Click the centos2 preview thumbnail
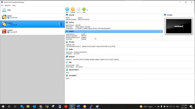Viewport: 195px width, 109px height. 179,26
